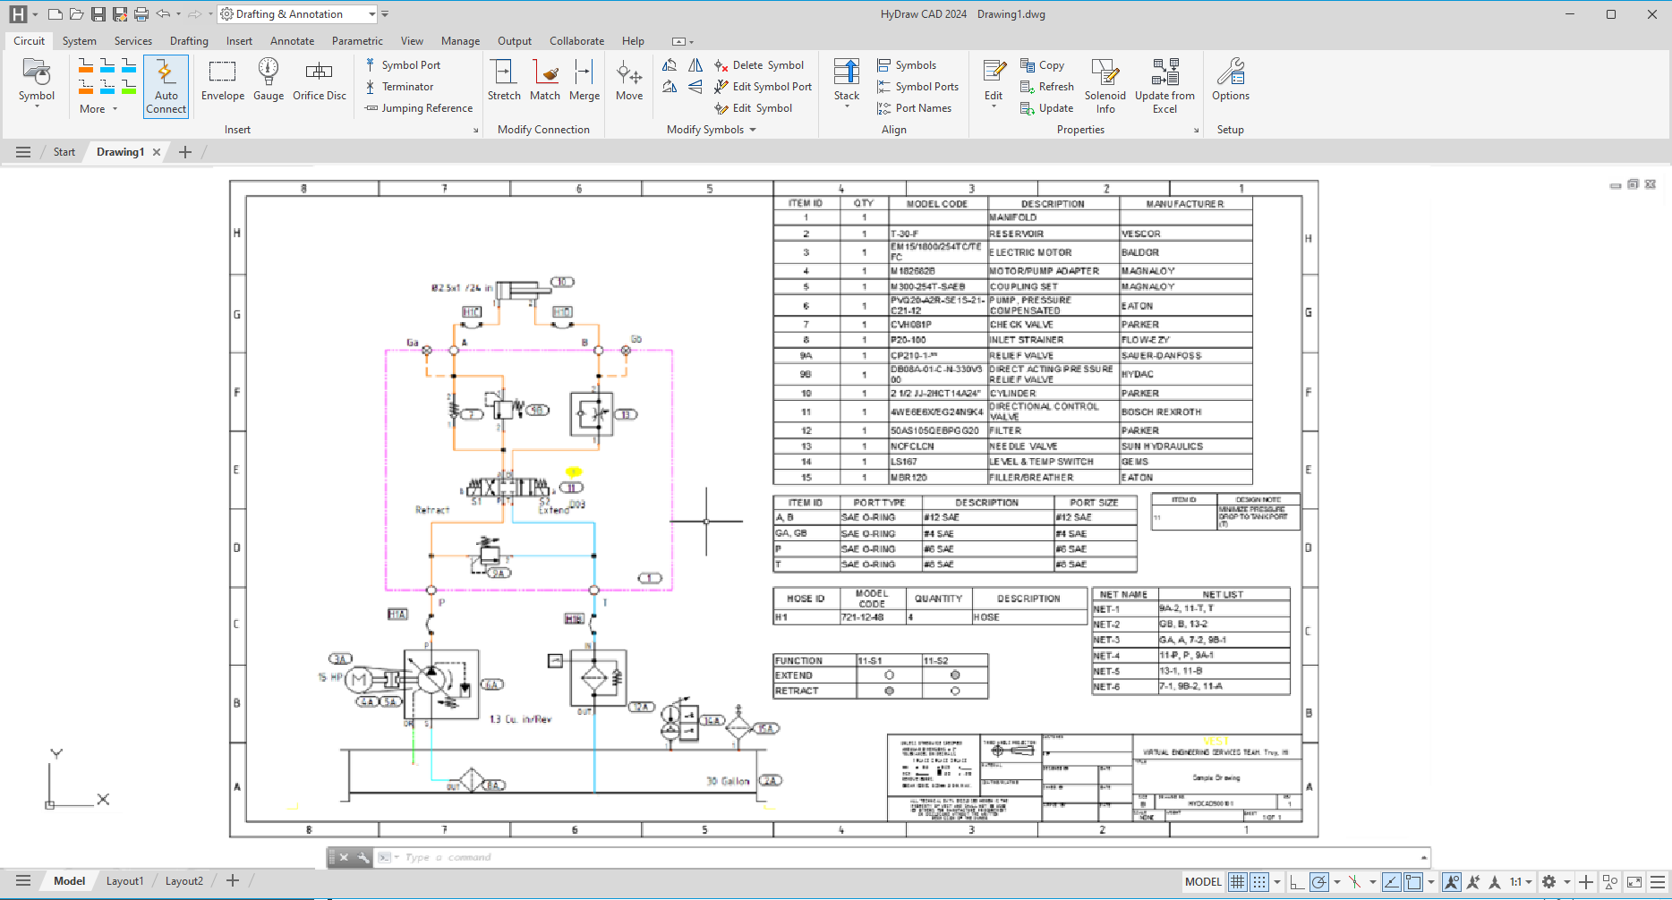Image resolution: width=1672 pixels, height=900 pixels.
Task: Insert an Orifice Disc
Action: tap(319, 81)
